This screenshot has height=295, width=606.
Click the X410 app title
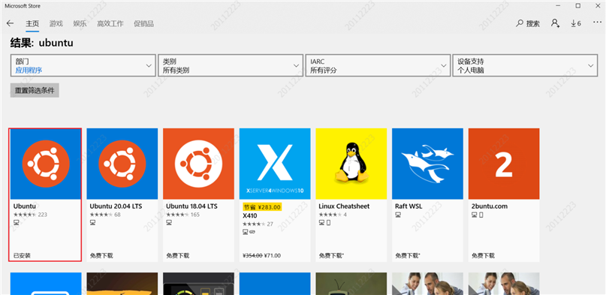(249, 215)
